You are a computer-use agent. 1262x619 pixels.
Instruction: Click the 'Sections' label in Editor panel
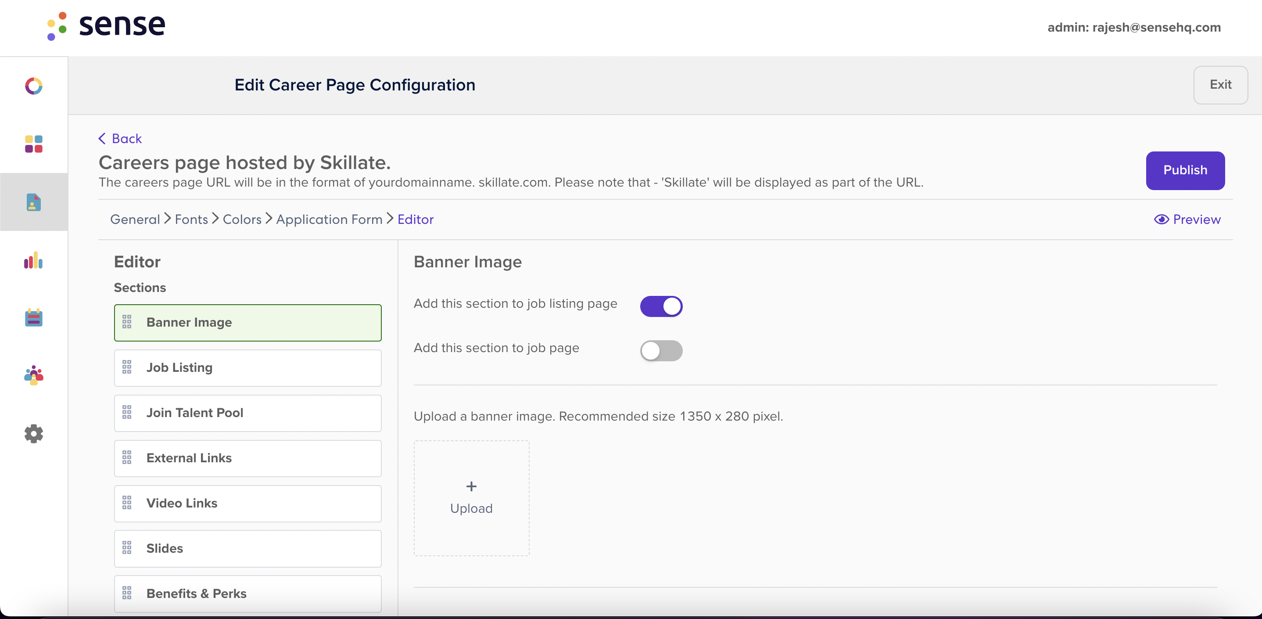coord(140,287)
